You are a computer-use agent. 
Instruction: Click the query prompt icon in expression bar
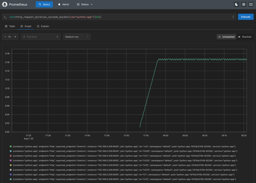pyautogui.click(x=5, y=17)
